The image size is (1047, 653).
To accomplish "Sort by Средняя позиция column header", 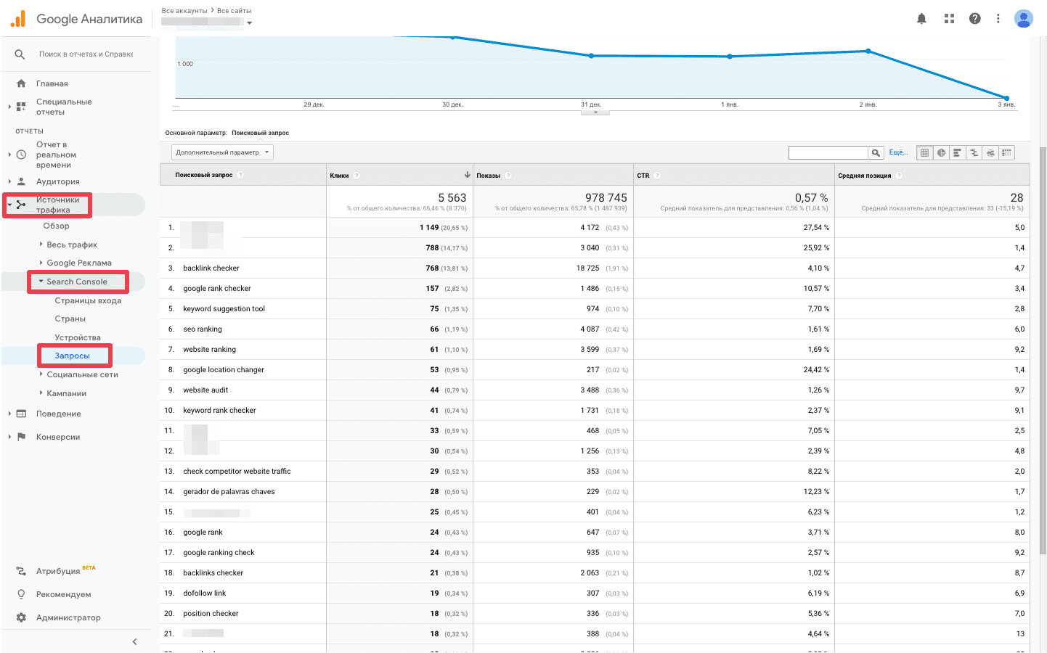I will (864, 176).
